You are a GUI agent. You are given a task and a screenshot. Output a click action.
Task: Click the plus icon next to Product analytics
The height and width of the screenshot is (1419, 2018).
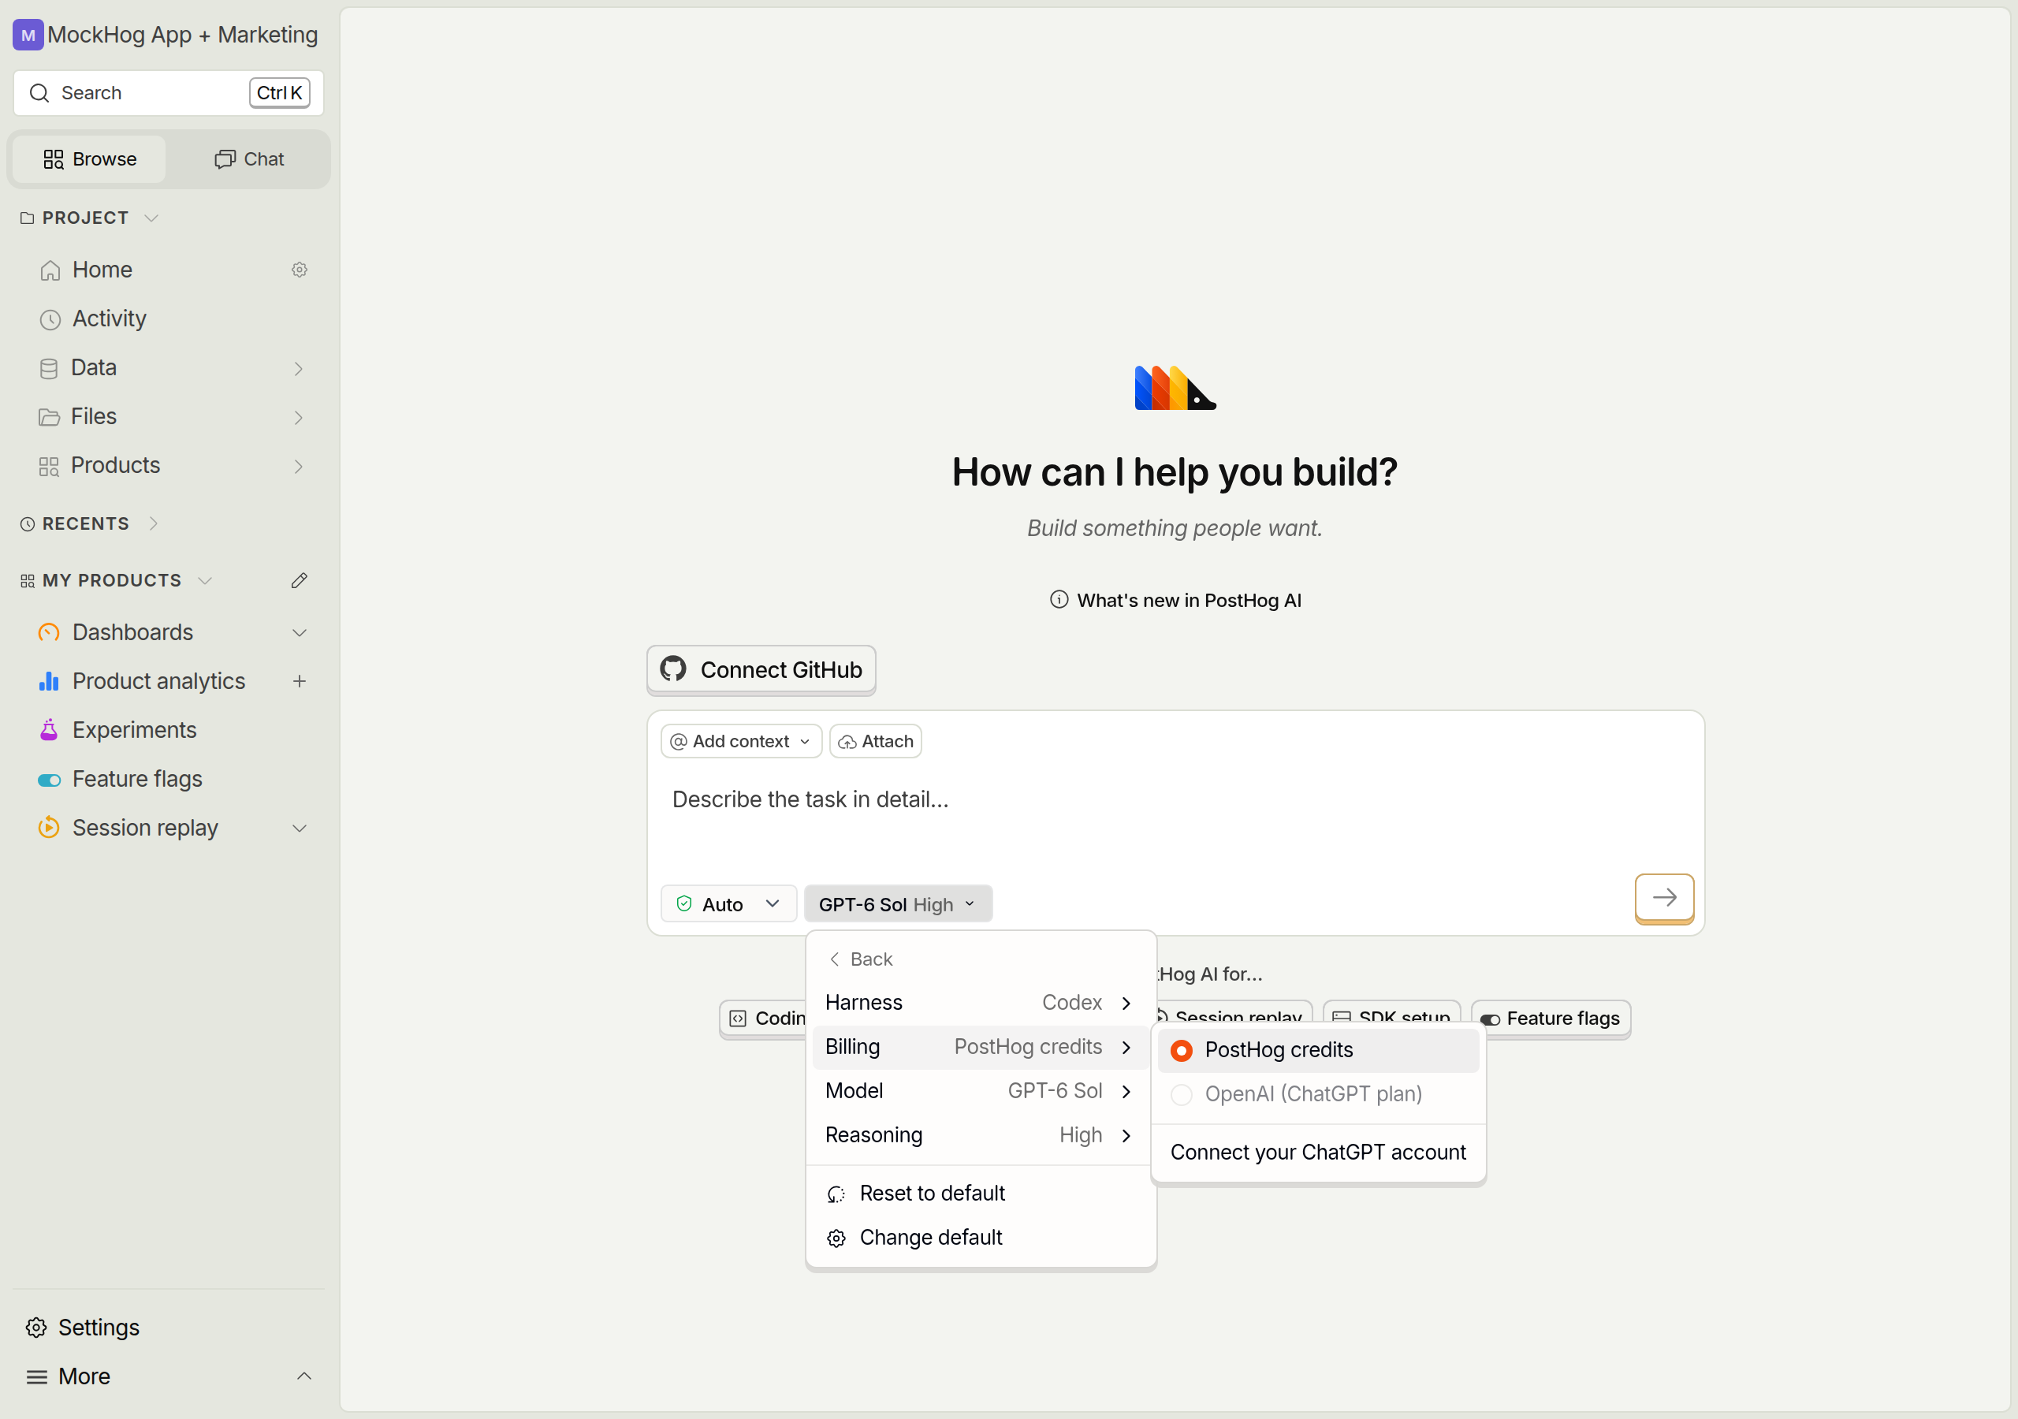(x=299, y=681)
